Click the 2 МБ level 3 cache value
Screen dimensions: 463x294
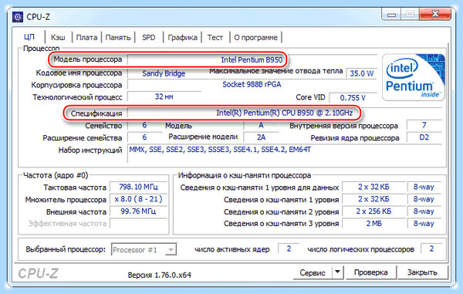[x=373, y=224]
